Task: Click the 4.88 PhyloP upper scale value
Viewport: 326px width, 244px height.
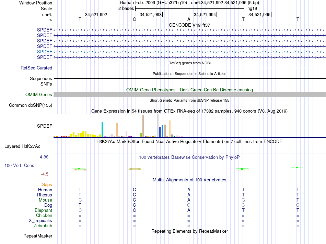Action: (x=44, y=157)
